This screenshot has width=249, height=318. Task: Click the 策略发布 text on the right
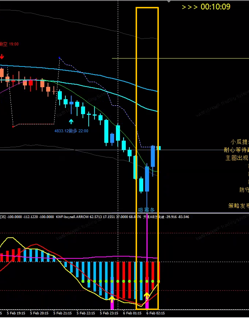click(x=239, y=206)
